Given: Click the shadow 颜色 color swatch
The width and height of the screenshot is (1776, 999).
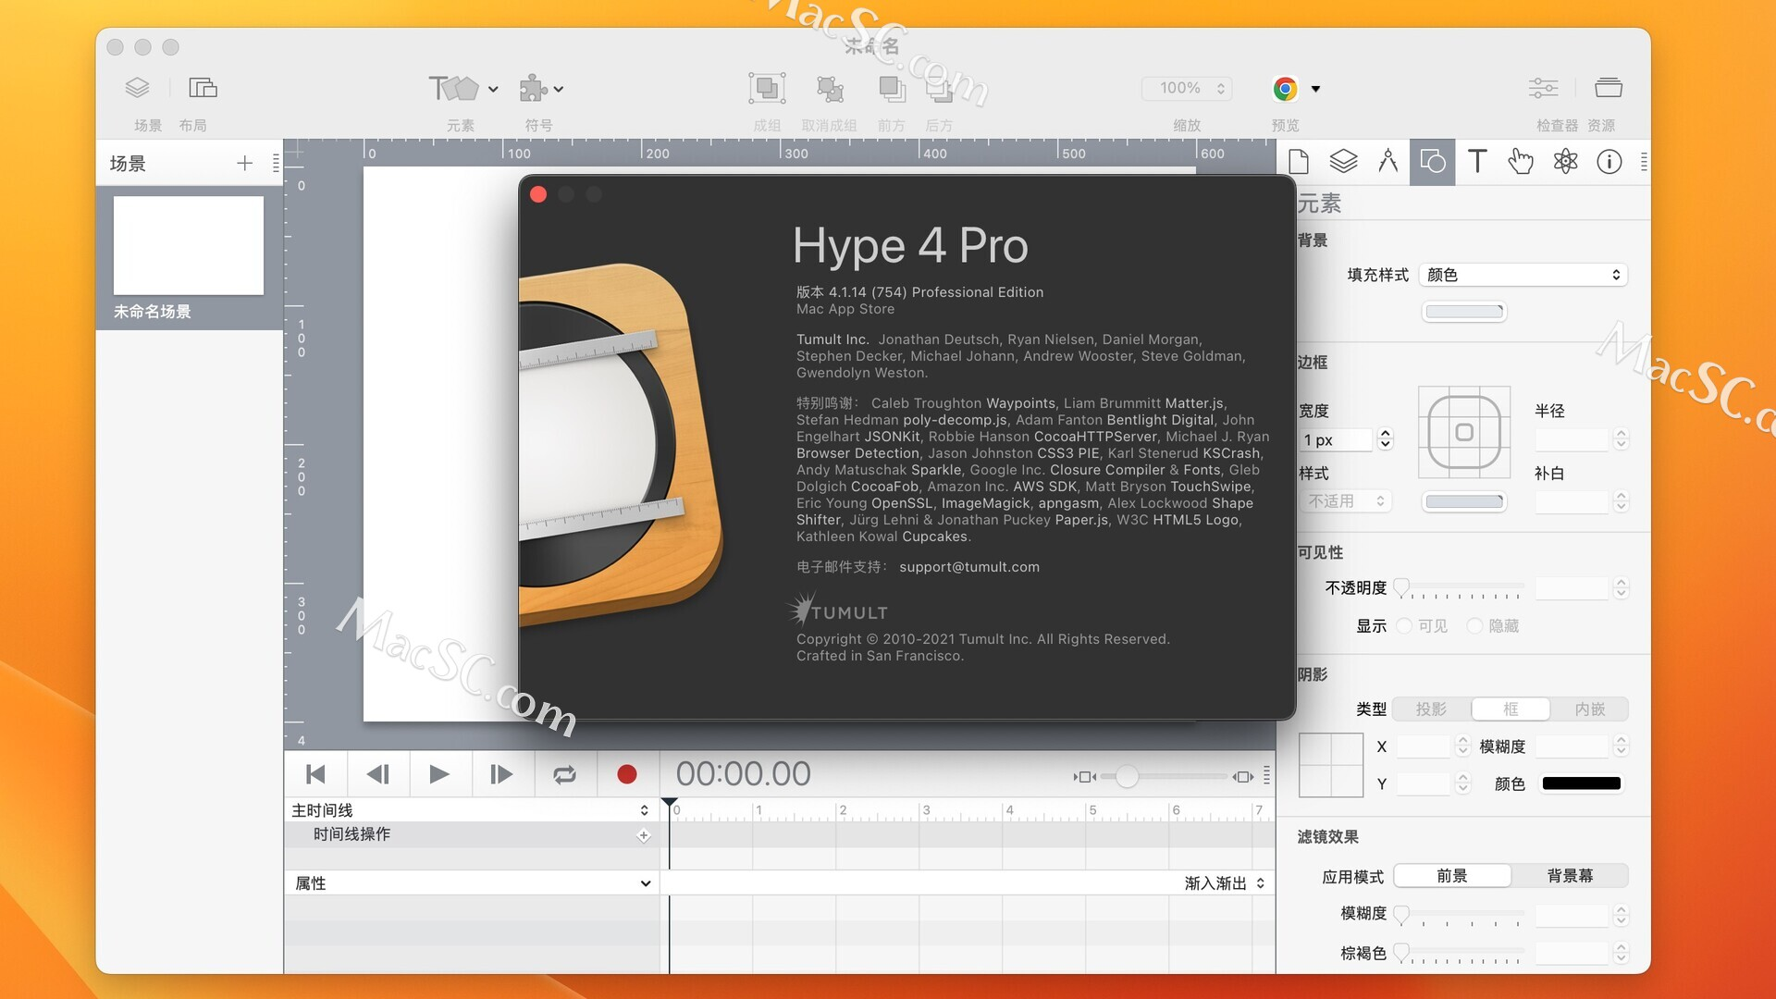Looking at the screenshot, I should pyautogui.click(x=1581, y=783).
